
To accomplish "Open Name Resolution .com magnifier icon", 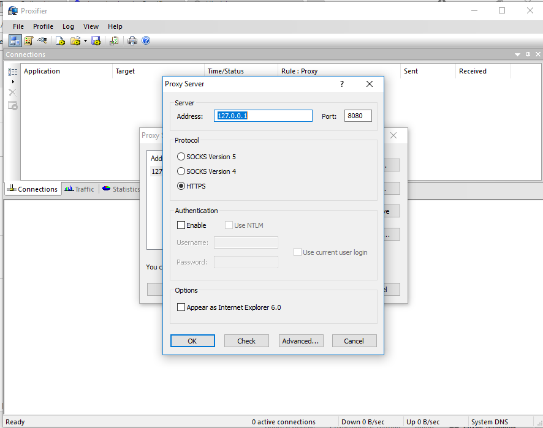I will pyautogui.click(x=43, y=41).
